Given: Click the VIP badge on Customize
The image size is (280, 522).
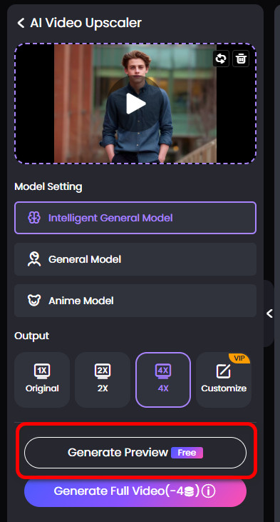Looking at the screenshot, I should 240,358.
